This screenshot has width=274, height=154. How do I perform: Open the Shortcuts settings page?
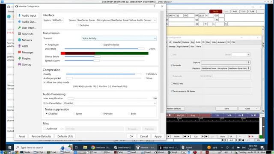pos(27,34)
